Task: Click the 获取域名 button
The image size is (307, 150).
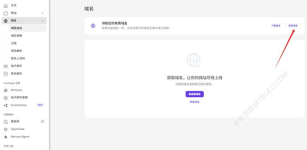Action: click(293, 26)
